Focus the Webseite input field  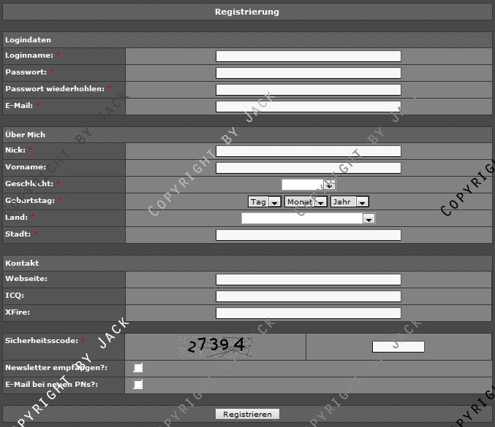coord(308,280)
